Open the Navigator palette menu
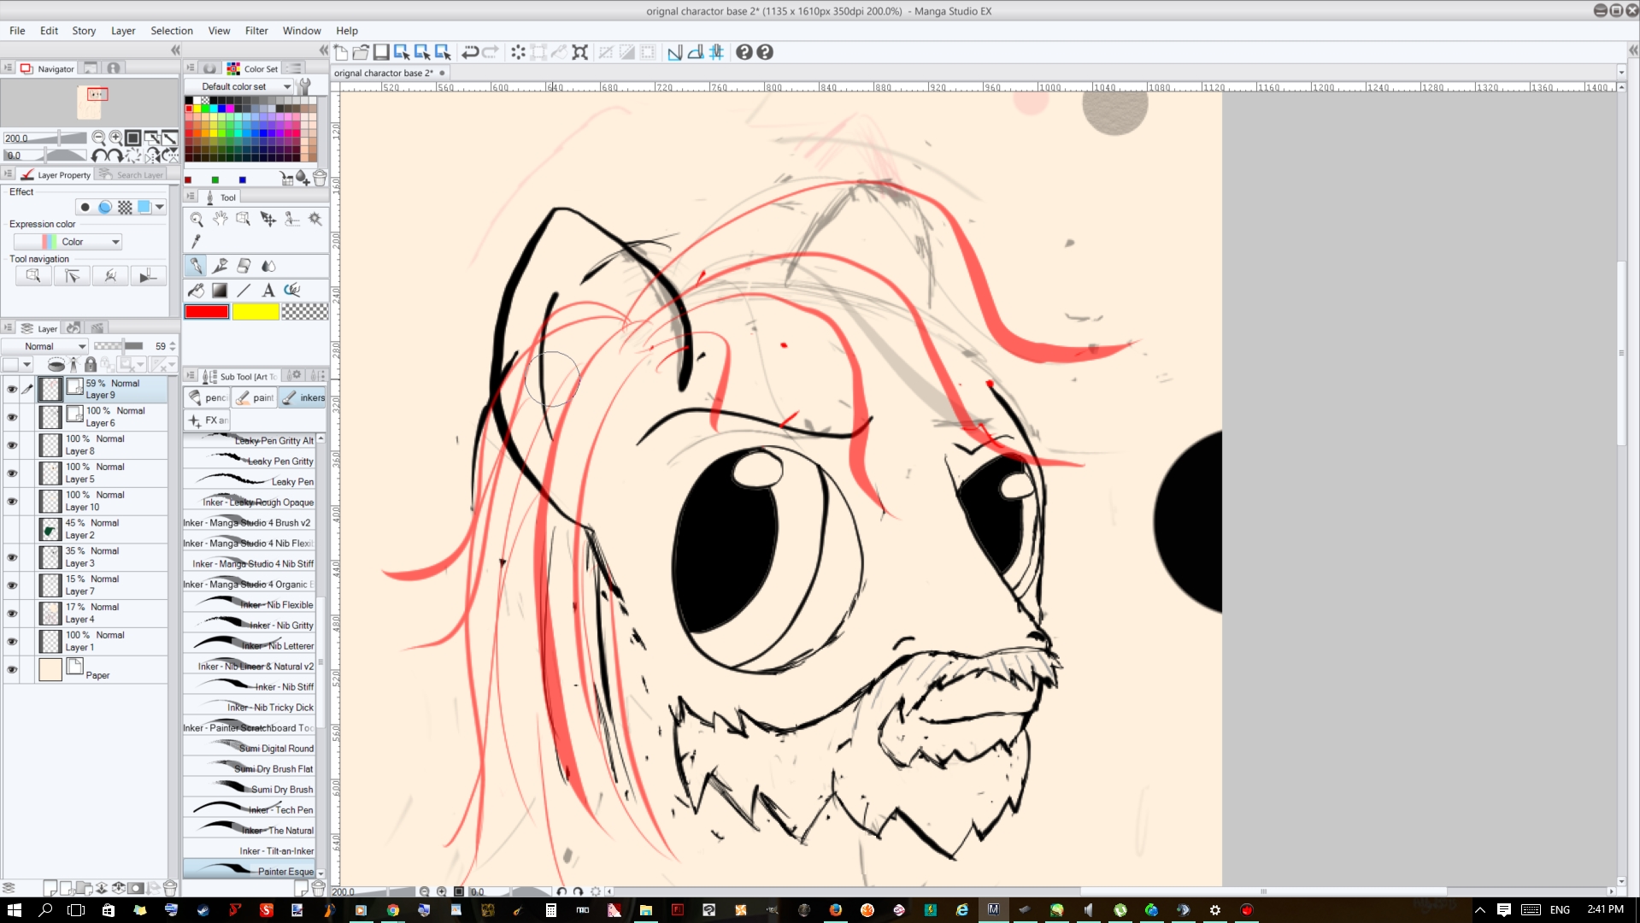 8,68
